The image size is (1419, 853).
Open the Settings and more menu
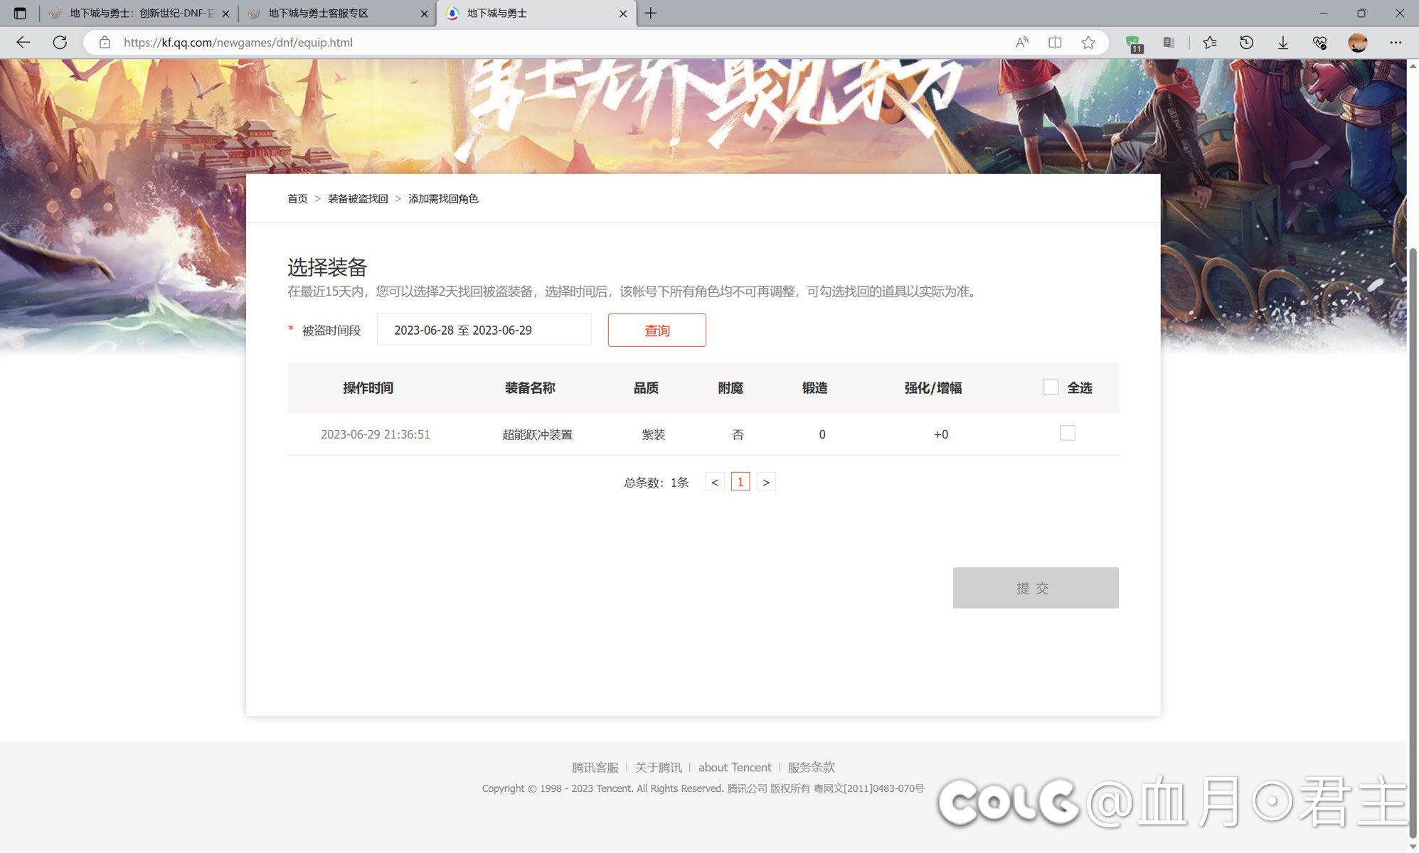[x=1396, y=43]
